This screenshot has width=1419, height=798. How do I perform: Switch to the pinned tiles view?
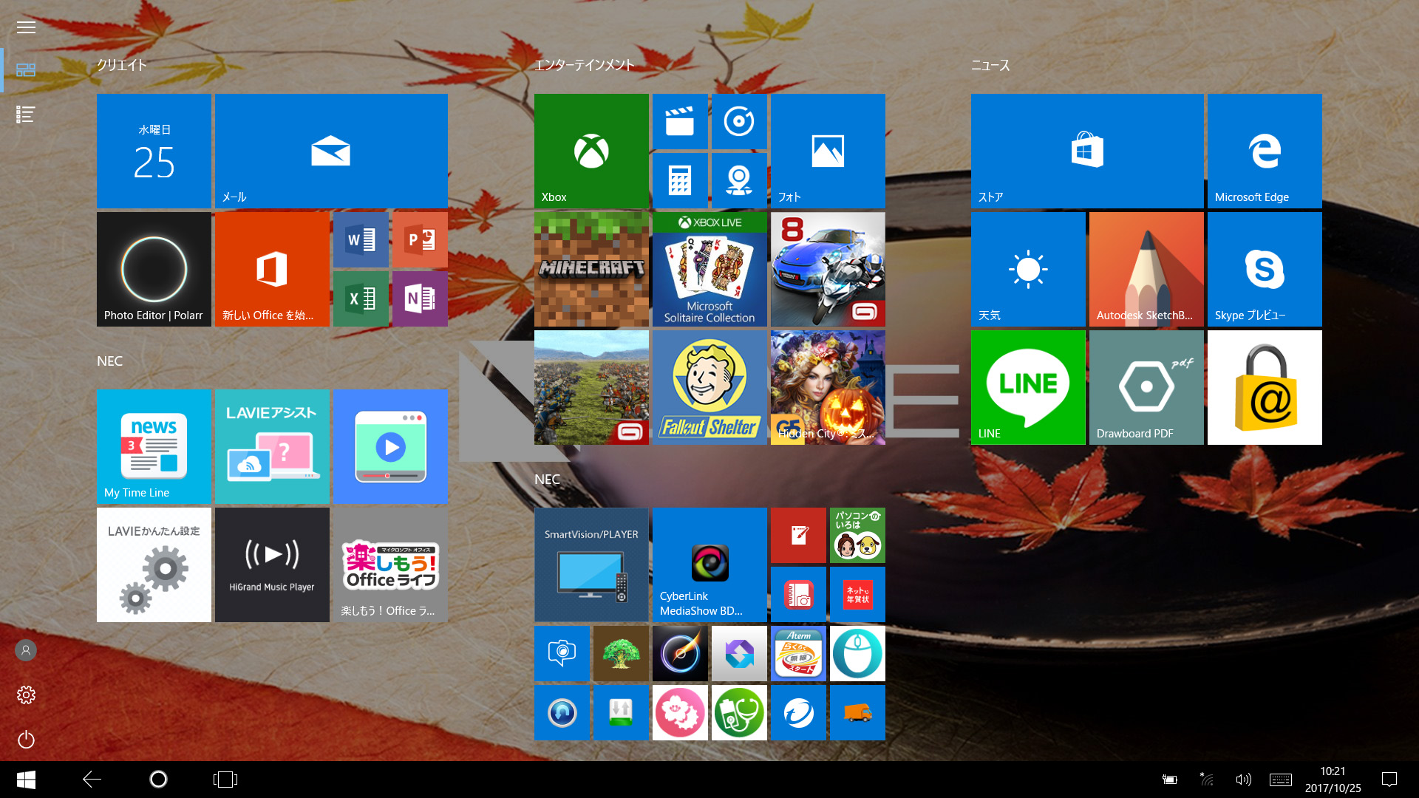click(26, 70)
